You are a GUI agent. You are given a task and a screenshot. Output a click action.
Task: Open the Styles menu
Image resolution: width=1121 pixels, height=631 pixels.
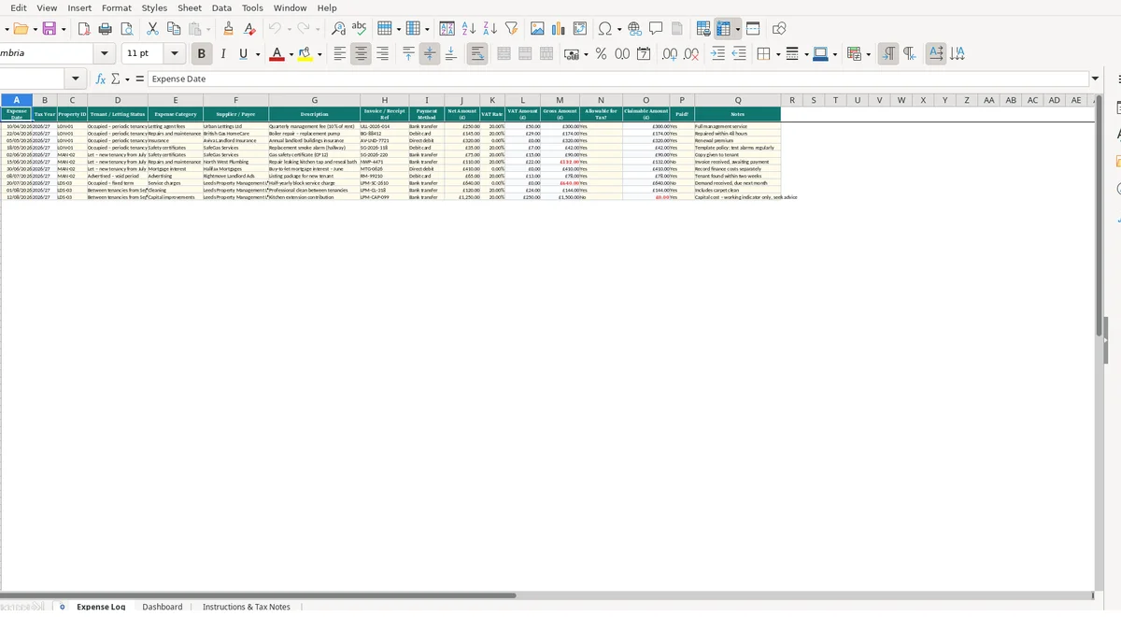(154, 7)
